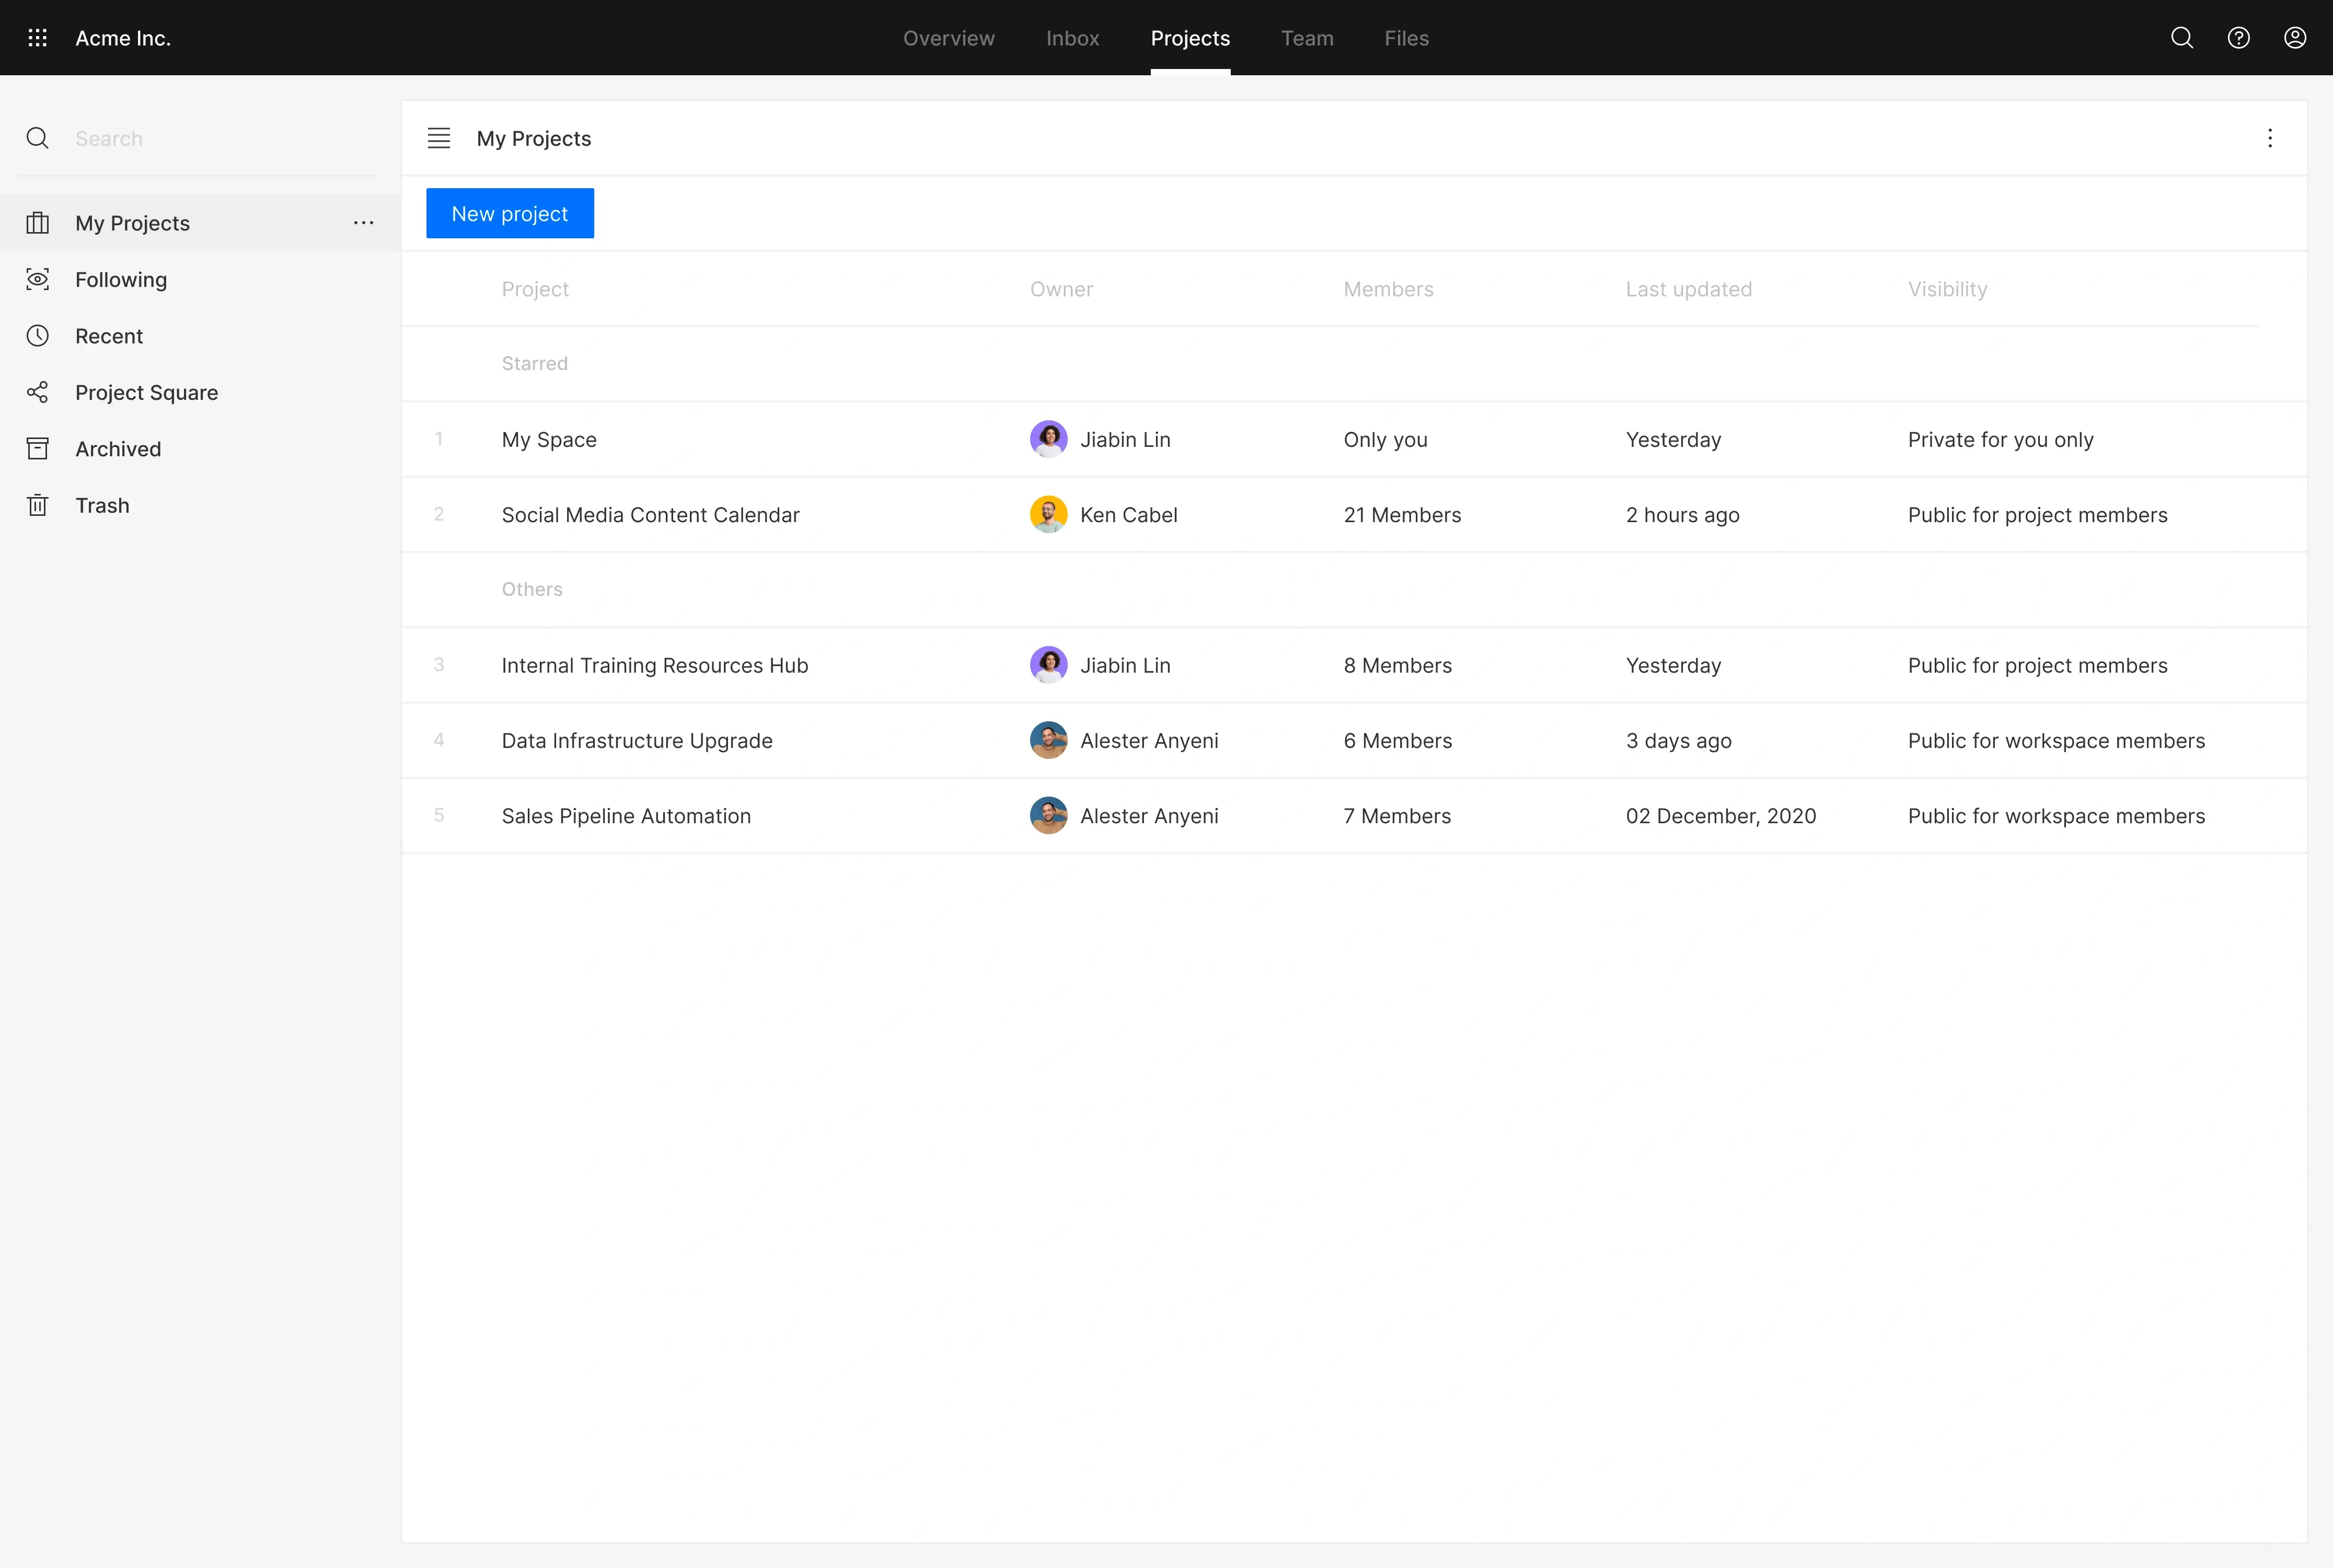Click the New project button
The height and width of the screenshot is (1568, 2333).
pyautogui.click(x=510, y=213)
